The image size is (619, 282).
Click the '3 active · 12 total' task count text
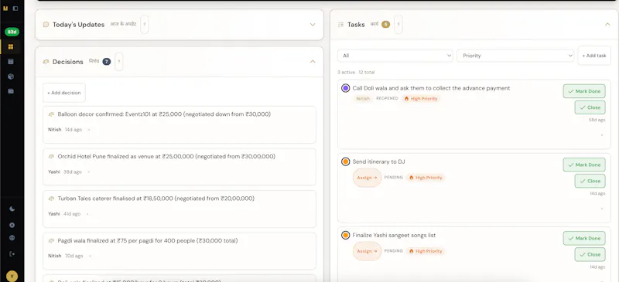pos(356,73)
